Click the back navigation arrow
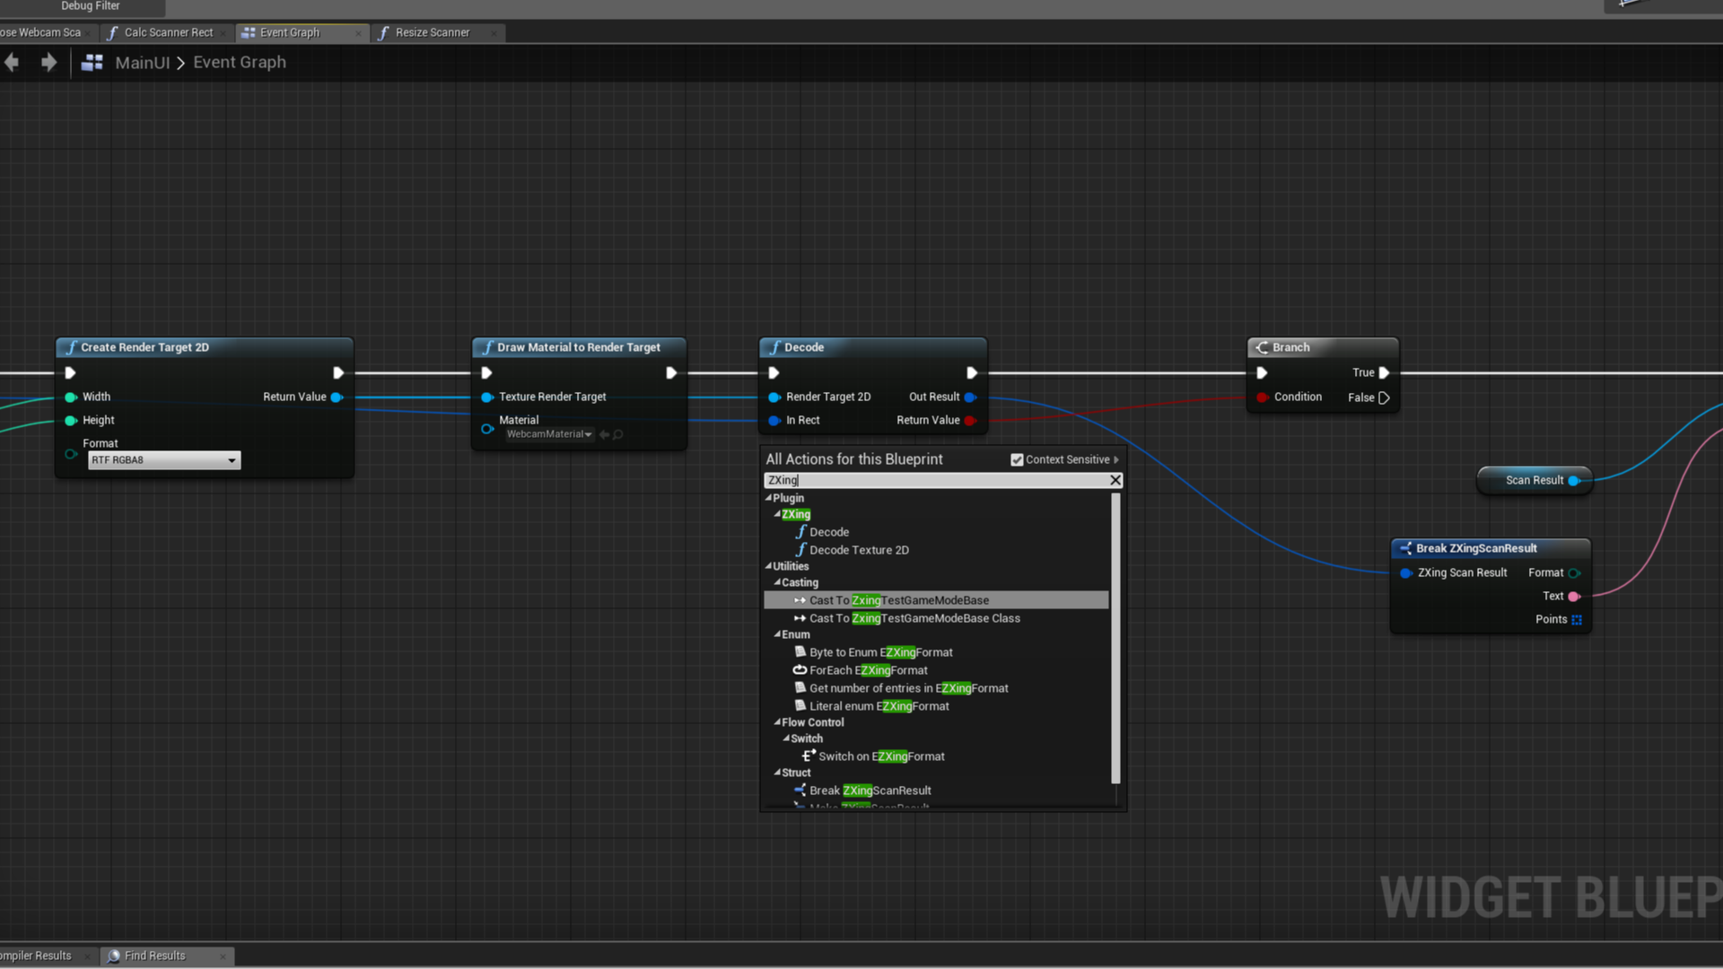This screenshot has height=969, width=1723. coord(12,62)
